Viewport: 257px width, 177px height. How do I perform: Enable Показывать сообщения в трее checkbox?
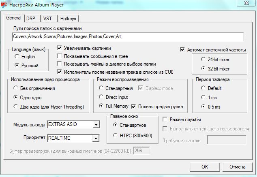click(x=59, y=56)
